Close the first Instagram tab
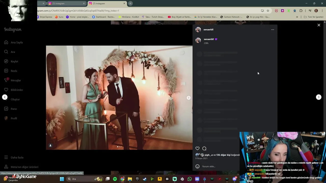 [84, 4]
